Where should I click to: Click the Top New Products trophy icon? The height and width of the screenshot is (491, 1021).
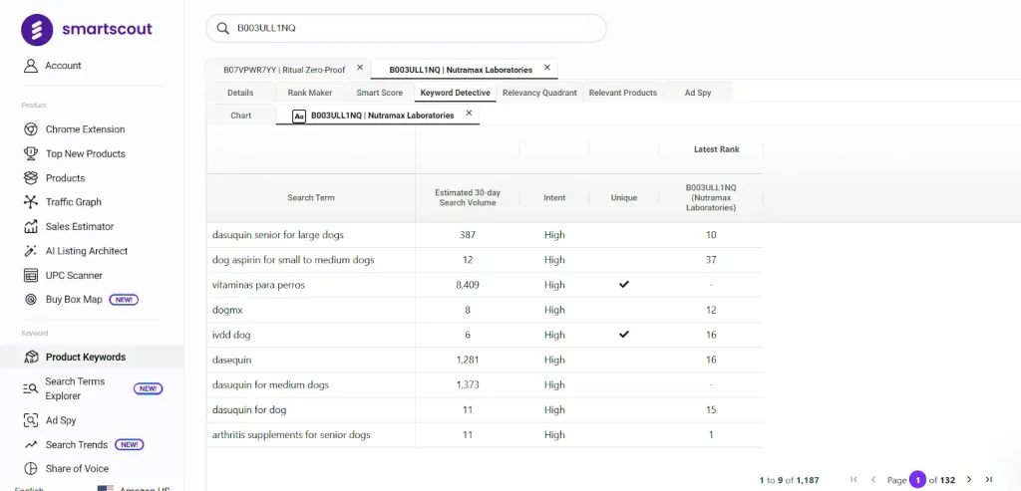tap(30, 153)
